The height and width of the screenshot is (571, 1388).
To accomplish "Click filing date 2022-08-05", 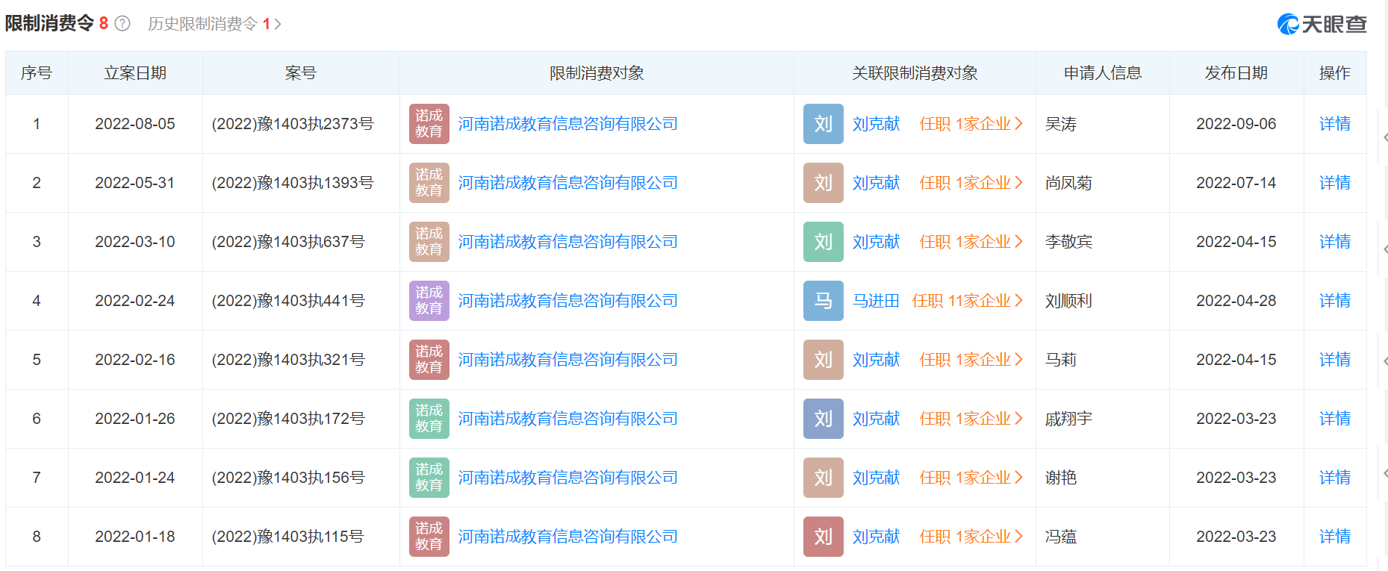I will pyautogui.click(x=135, y=124).
